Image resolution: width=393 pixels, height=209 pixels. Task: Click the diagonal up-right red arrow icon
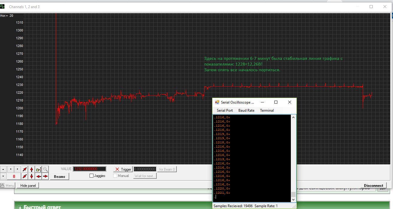[x=25, y=169]
